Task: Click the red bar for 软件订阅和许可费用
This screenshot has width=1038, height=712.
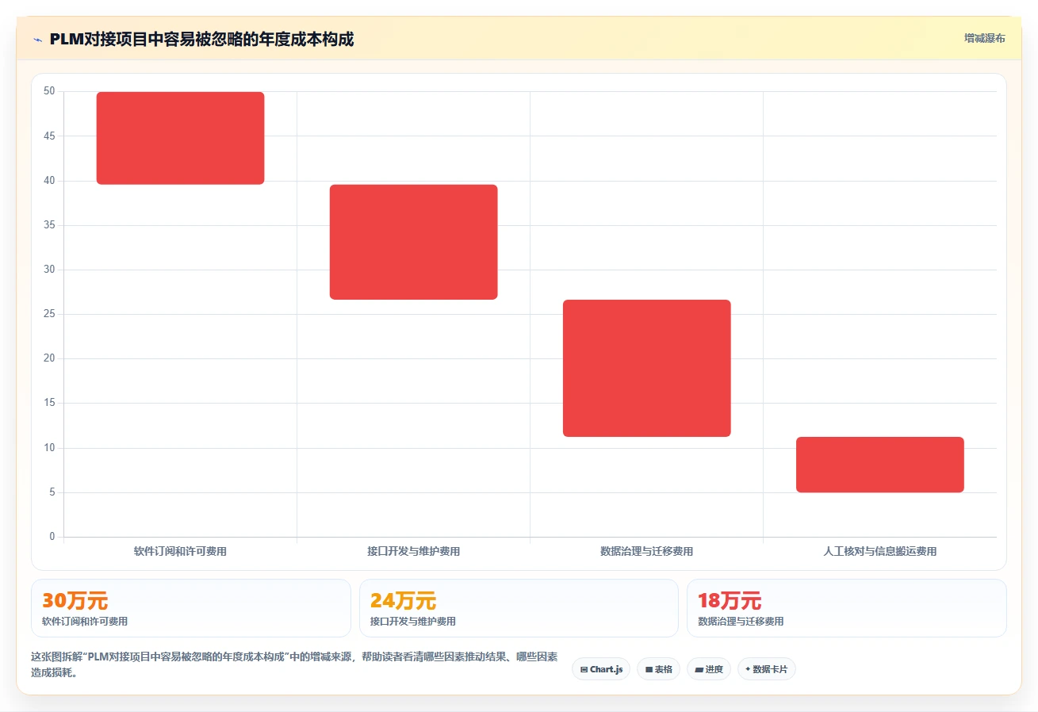Action: click(x=180, y=138)
